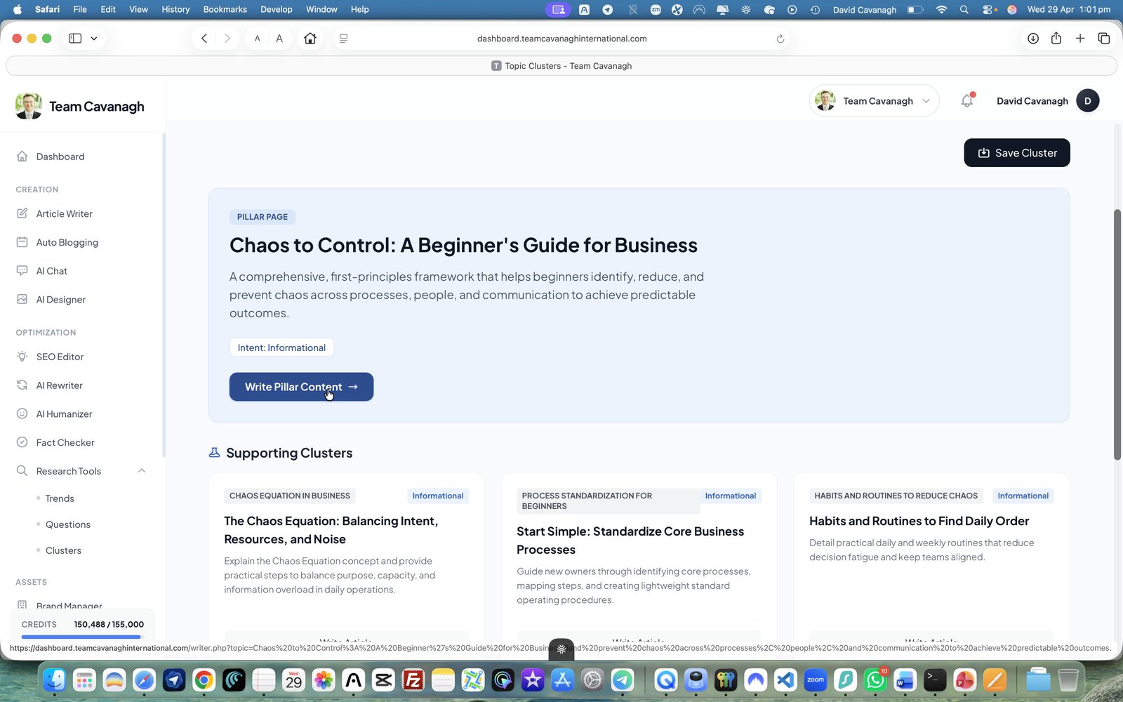
Task: Click the Save Cluster button
Action: tap(1017, 153)
